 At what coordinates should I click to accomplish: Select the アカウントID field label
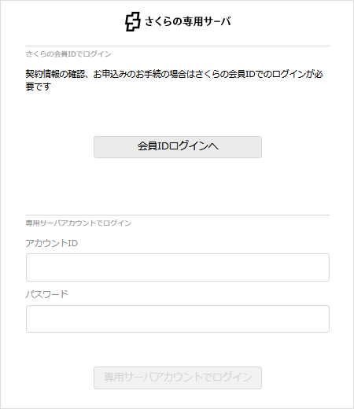[52, 243]
